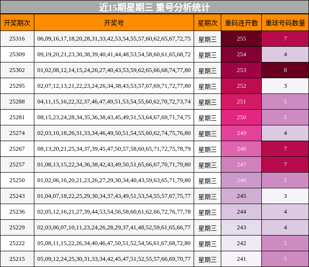309x267 pixels.
Task: Select issue number 25257
Action: (x=17, y=164)
